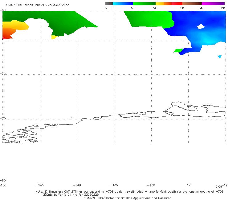Image resolution: width=228 pixels, height=200 pixels.
Task: Click the NOAA/NESDIS credit line
Action: [127, 198]
